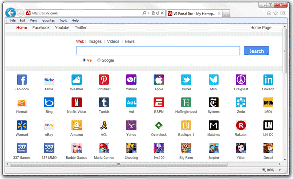293x179 pixels.
Task: Open the Mario Games thumbnail
Action: [104, 148]
